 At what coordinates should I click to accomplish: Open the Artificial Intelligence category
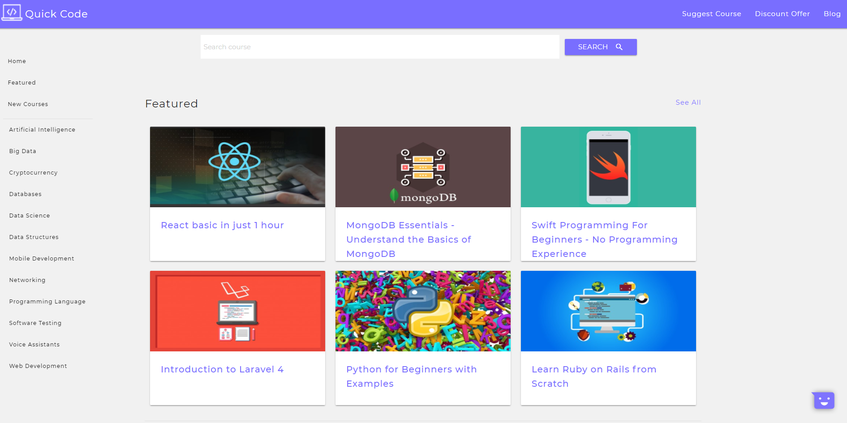coord(42,130)
